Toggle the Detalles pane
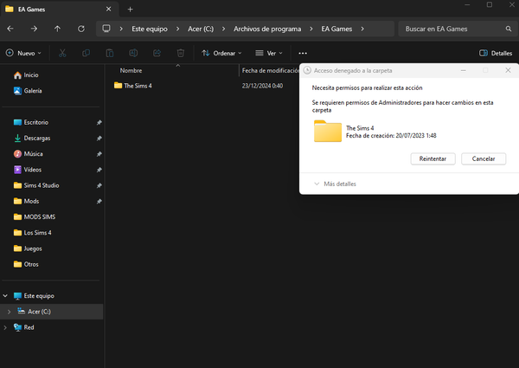The width and height of the screenshot is (519, 368). (496, 53)
